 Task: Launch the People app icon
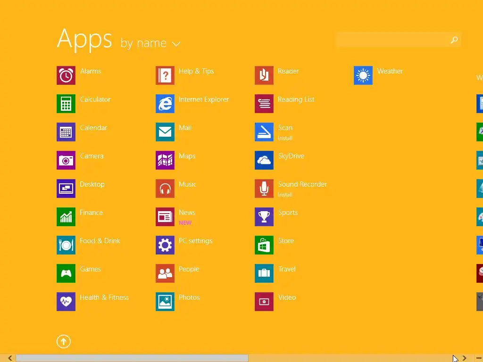coord(165,273)
